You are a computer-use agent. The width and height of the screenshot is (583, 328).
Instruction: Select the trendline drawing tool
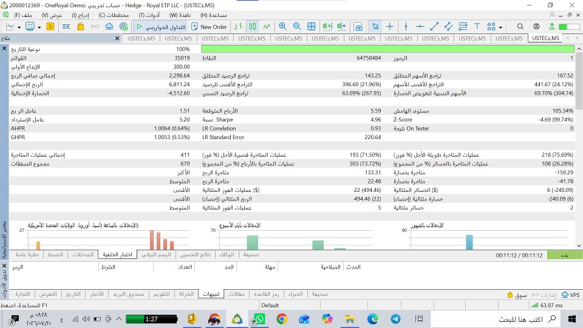pos(434,26)
